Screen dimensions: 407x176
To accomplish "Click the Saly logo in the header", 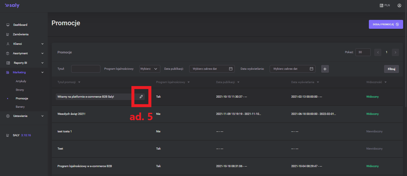I will [x=12, y=6].
